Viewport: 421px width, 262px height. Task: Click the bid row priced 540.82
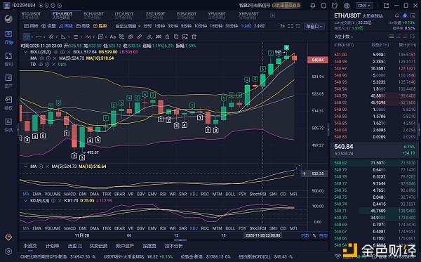[375, 163]
